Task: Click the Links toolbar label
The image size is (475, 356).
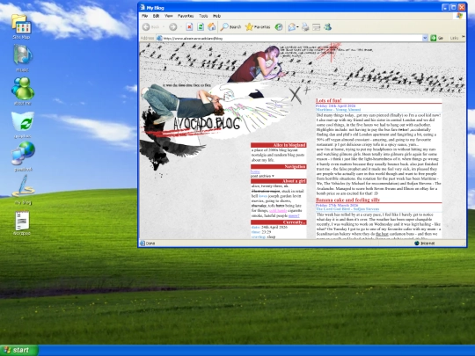Action: click(x=454, y=38)
